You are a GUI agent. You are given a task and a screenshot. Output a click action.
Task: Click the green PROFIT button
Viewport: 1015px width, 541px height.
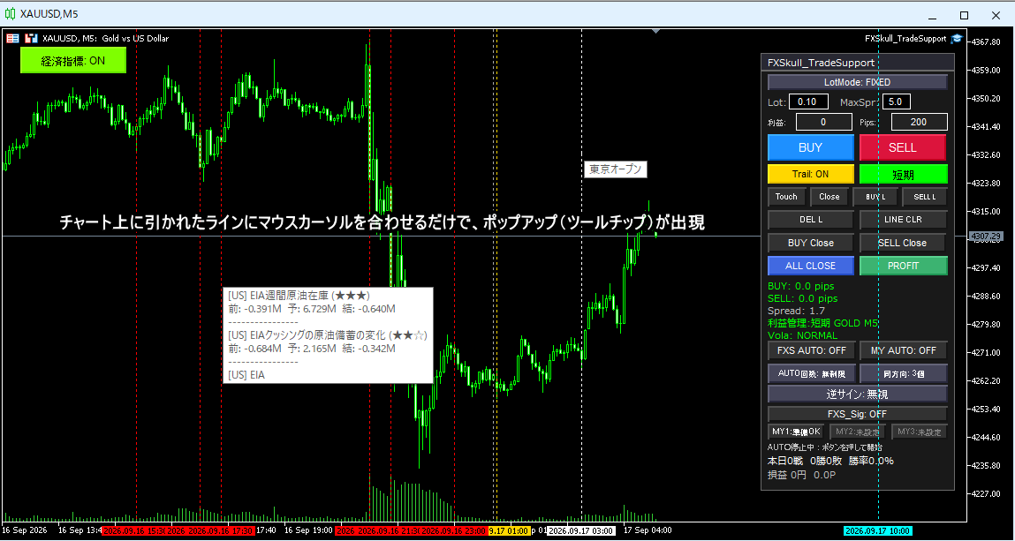tap(903, 266)
